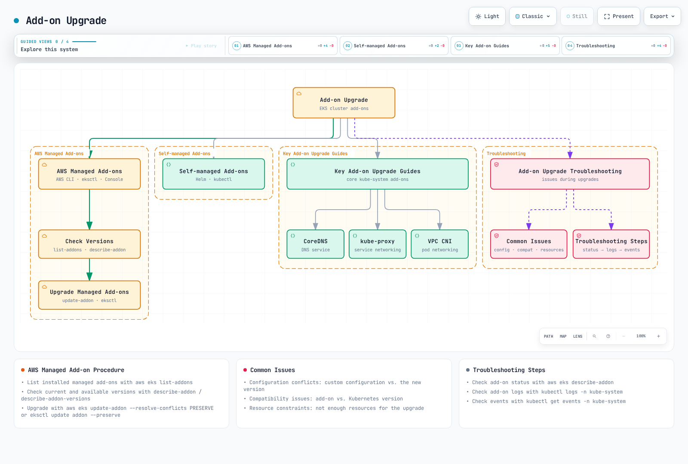Click code icon on Key Add-on Upgrade Guides node

click(293, 165)
